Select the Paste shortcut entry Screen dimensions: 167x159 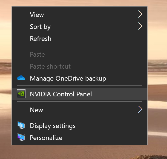[x=79, y=66]
